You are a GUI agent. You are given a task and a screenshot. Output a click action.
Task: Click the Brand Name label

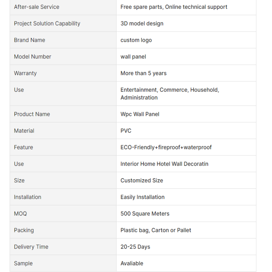pos(30,40)
